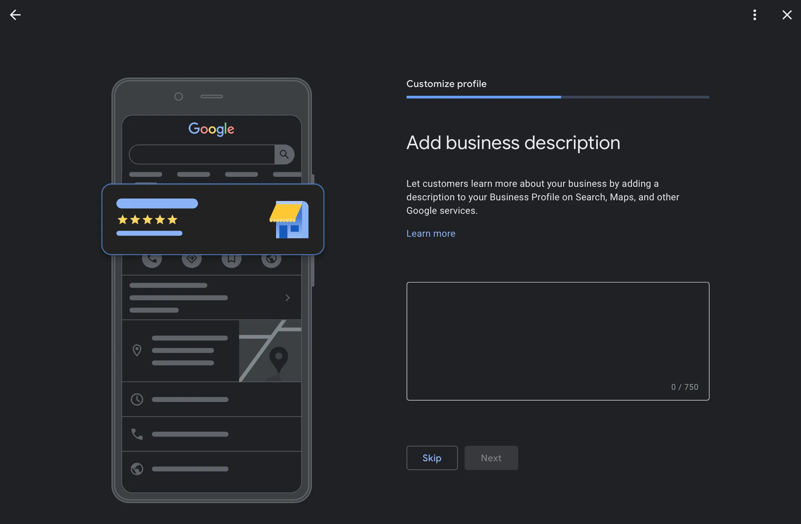Click the globe/website icon in listing
The height and width of the screenshot is (524, 801).
pos(137,468)
